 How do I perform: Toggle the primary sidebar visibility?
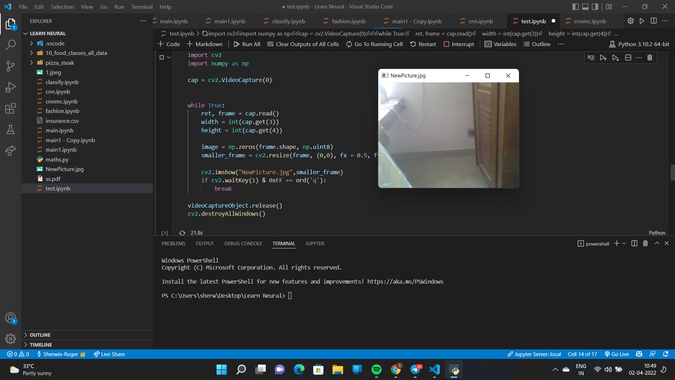(x=576, y=6)
